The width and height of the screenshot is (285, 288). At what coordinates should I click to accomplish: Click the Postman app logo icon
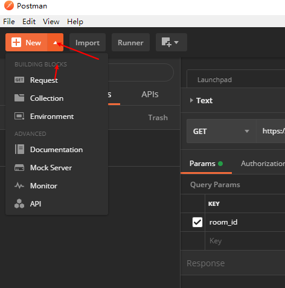pos(9,5)
